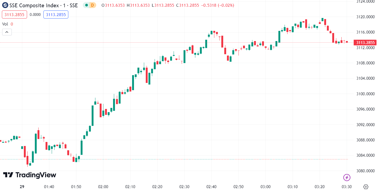377x190 pixels.
Task: Click the 03:30 time axis label
Action: point(347,187)
